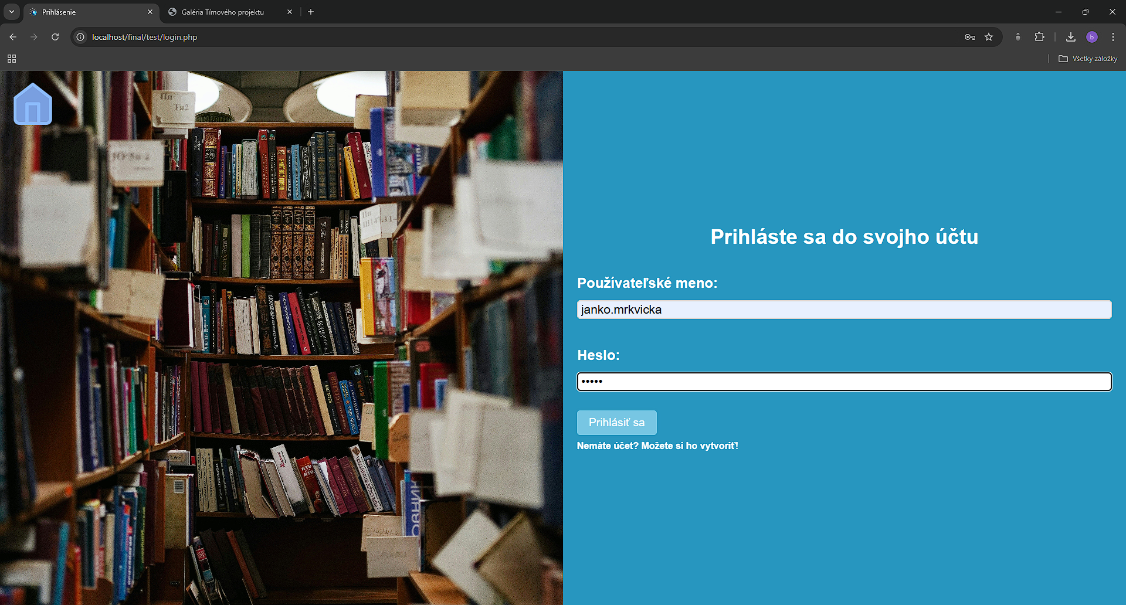Click the Prihláste sa do svojho účtu heading
Image resolution: width=1126 pixels, height=605 pixels.
pos(844,237)
